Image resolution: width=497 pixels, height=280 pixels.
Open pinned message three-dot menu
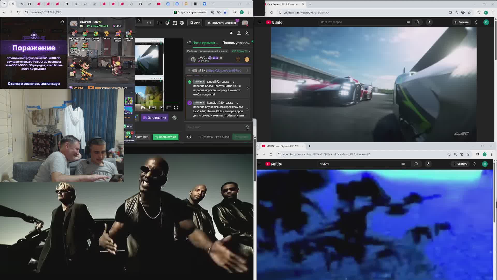point(247,71)
